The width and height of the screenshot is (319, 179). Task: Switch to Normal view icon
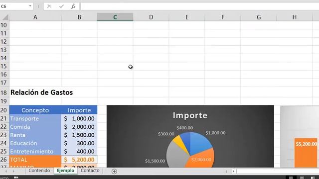click(291, 178)
